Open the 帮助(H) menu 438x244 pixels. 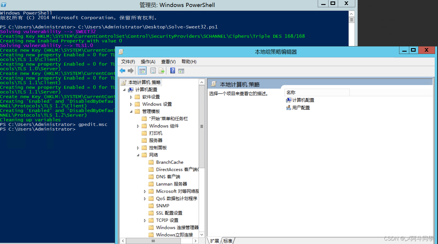[x=189, y=62]
